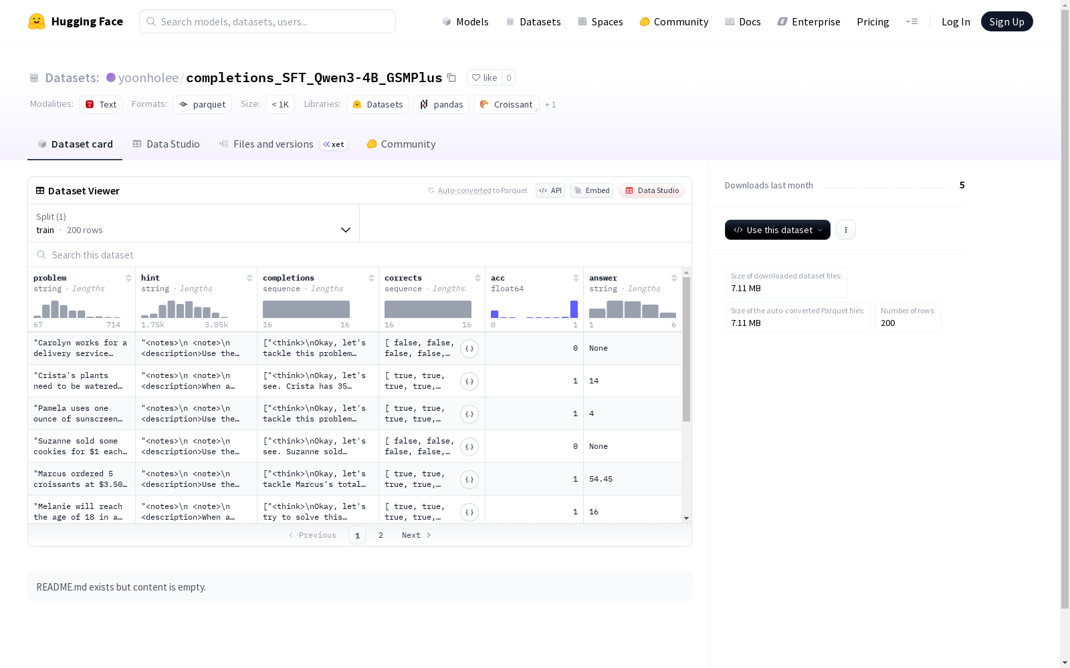Image resolution: width=1070 pixels, height=668 pixels.
Task: Click the Dataset Viewer table icon
Action: [40, 190]
